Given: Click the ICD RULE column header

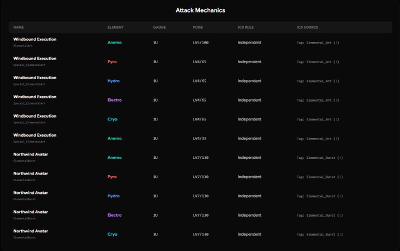Looking at the screenshot, I should point(247,27).
